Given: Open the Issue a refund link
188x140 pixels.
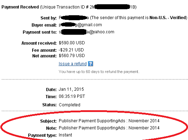Looking at the screenshot, I should pyautogui.click(x=73, y=64).
